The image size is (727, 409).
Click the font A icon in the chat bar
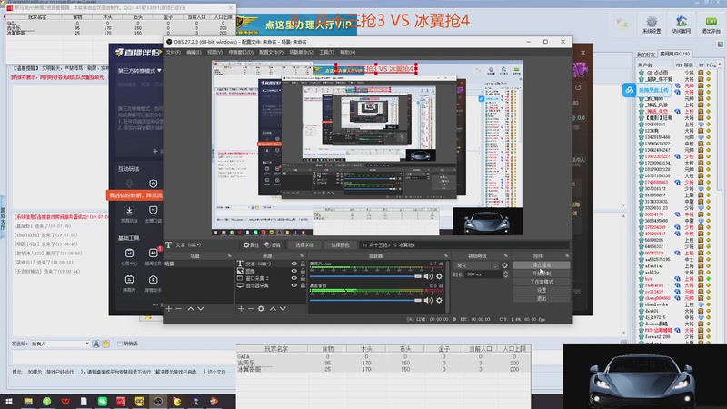click(x=96, y=344)
